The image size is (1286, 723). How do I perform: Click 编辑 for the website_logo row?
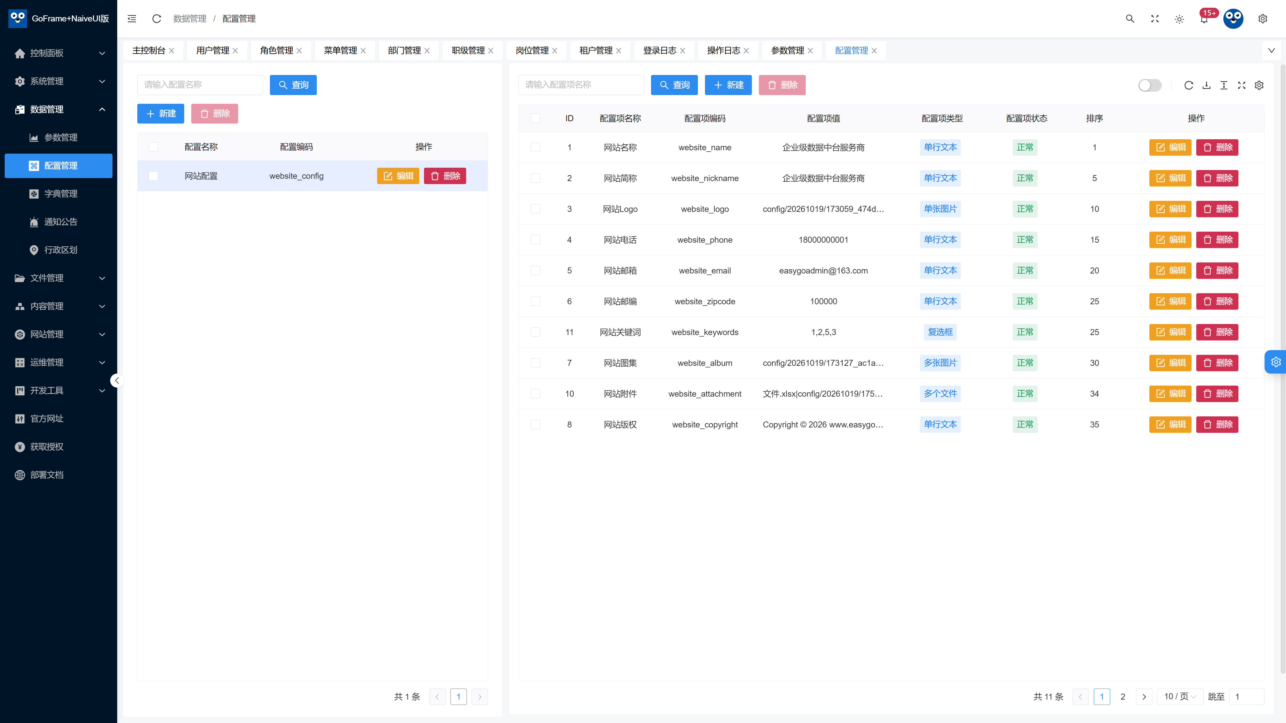pyautogui.click(x=1170, y=209)
